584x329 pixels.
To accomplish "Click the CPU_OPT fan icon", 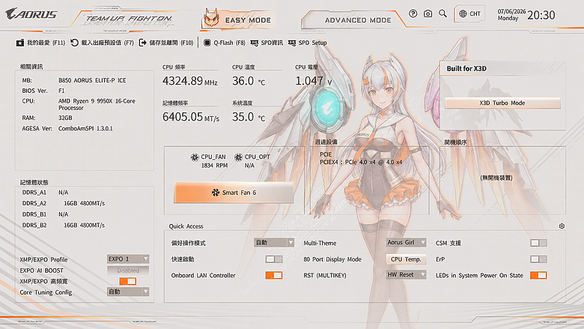I will tap(238, 157).
